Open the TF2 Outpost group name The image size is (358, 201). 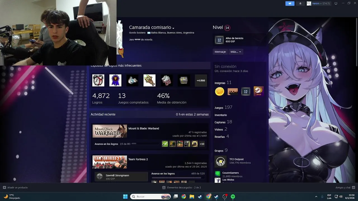pyautogui.click(x=237, y=159)
